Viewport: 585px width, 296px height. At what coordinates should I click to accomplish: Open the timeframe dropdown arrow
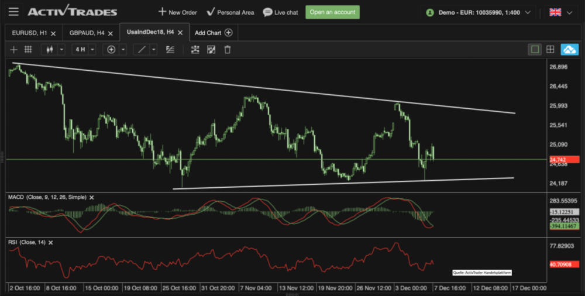pos(92,50)
